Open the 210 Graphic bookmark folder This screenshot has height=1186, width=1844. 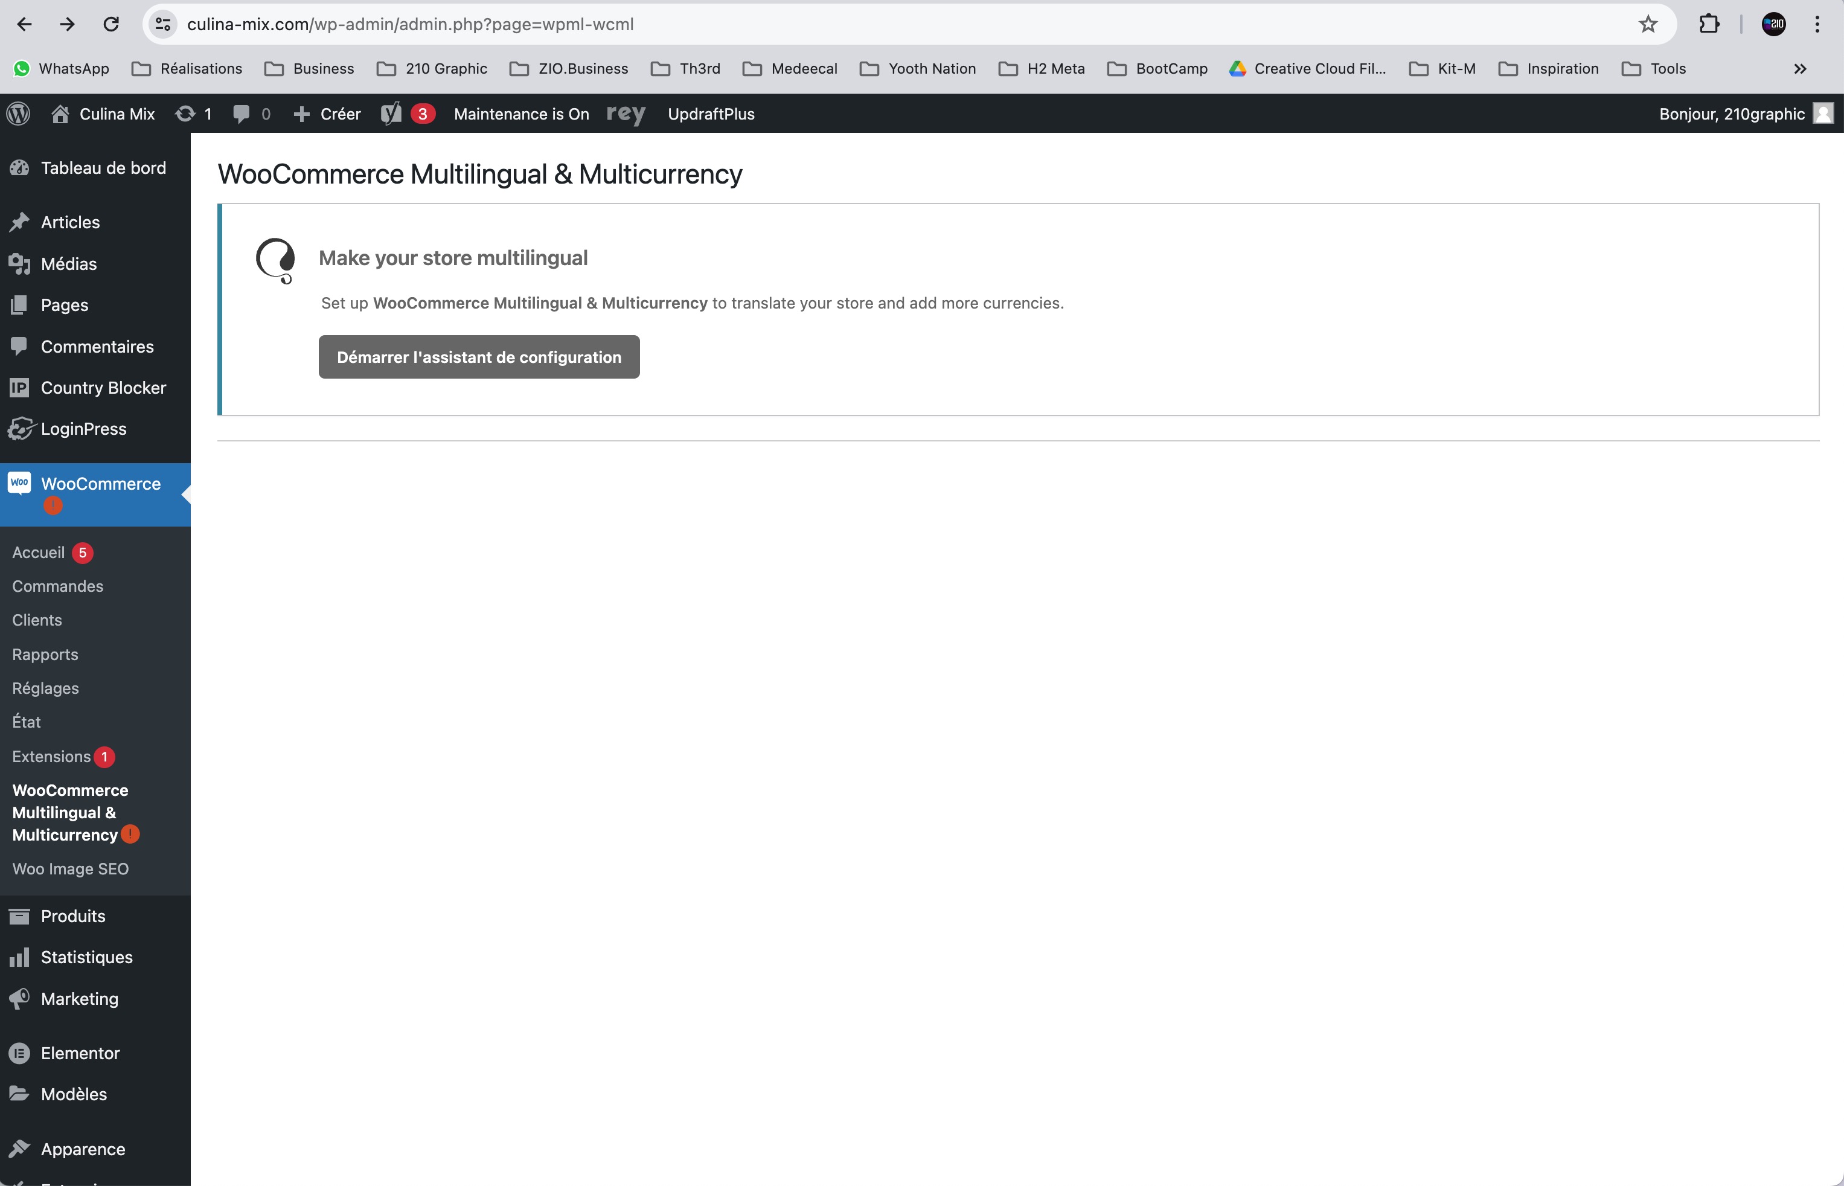(432, 69)
